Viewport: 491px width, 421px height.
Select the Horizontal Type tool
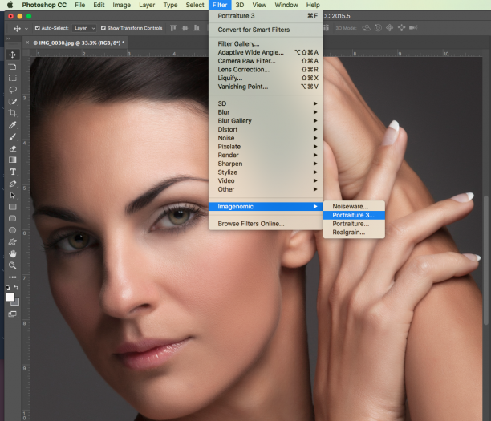point(13,172)
